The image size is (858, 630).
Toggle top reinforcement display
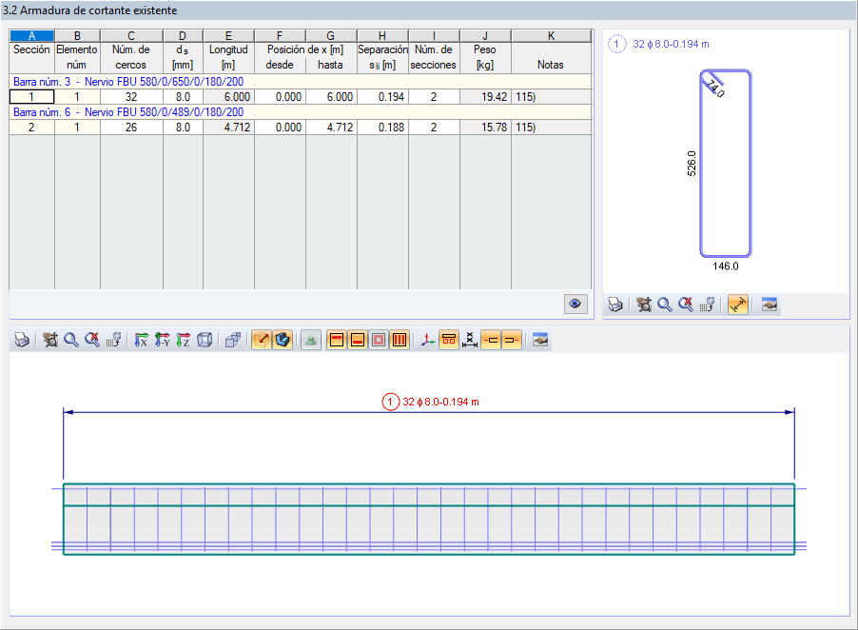[337, 340]
